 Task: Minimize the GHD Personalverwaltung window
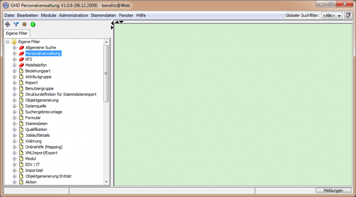click(321, 4)
